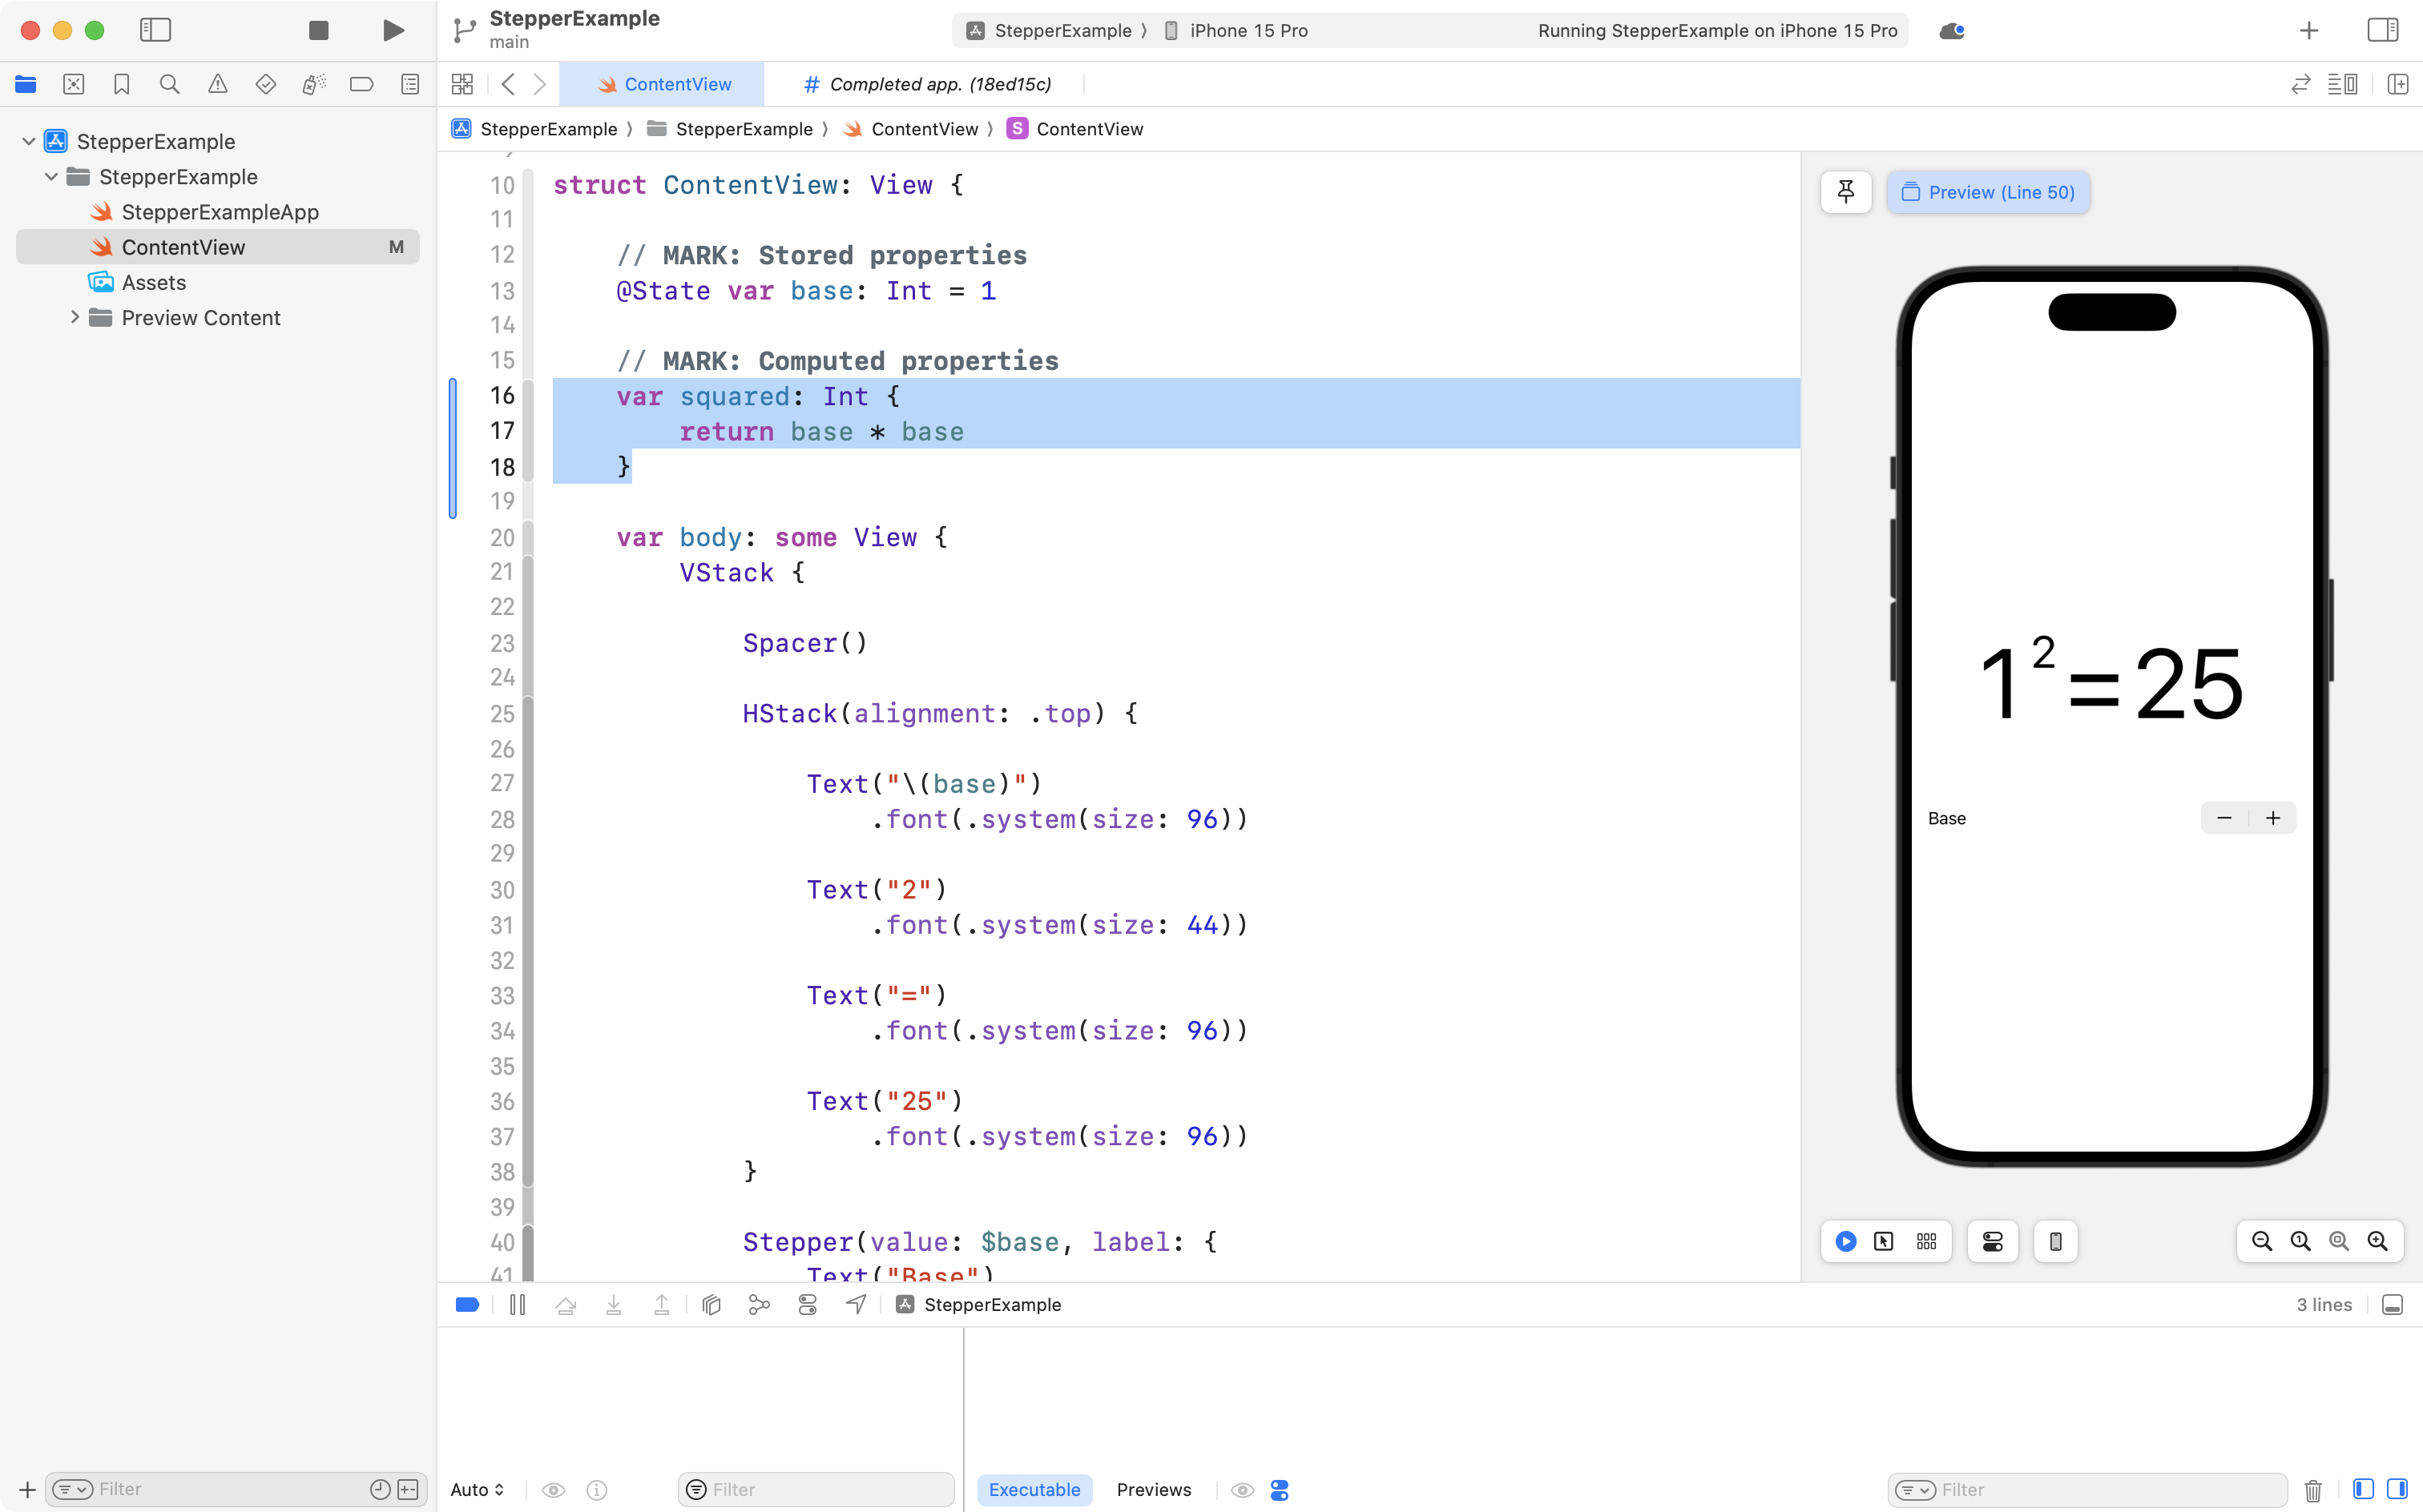This screenshot has height=1512, width=2423.
Task: Click the Preview (Line 50) button
Action: coord(1989,192)
